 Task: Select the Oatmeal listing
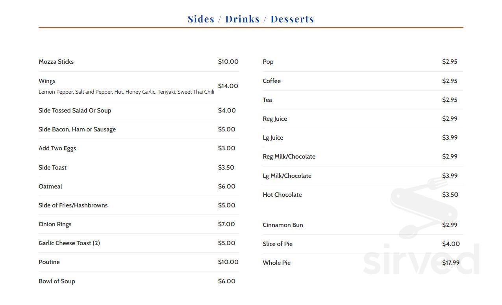point(50,186)
